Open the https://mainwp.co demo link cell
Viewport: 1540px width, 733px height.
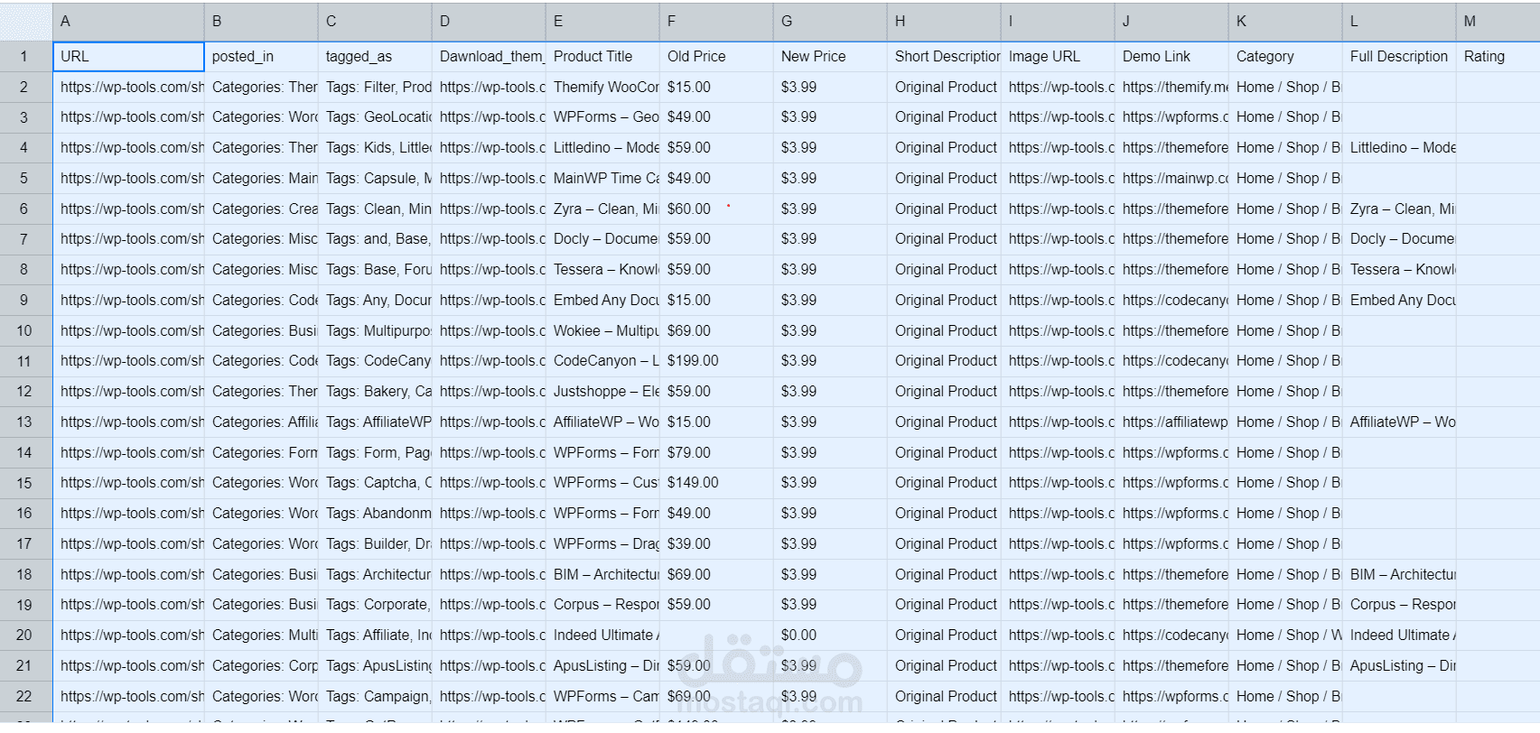1171,178
